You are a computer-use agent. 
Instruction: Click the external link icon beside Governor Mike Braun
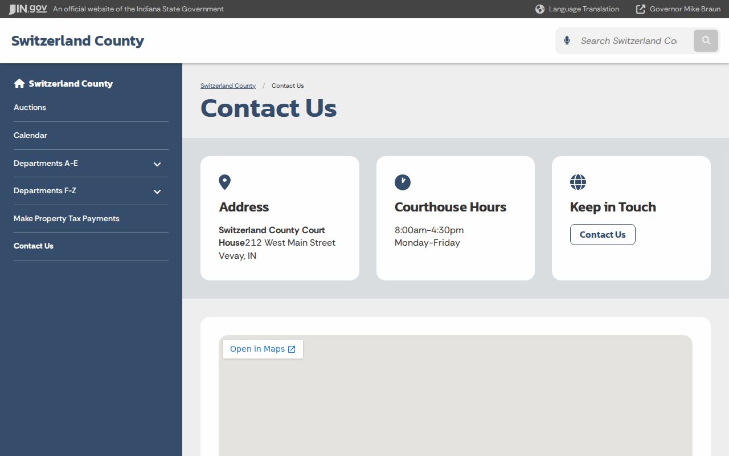pos(641,9)
